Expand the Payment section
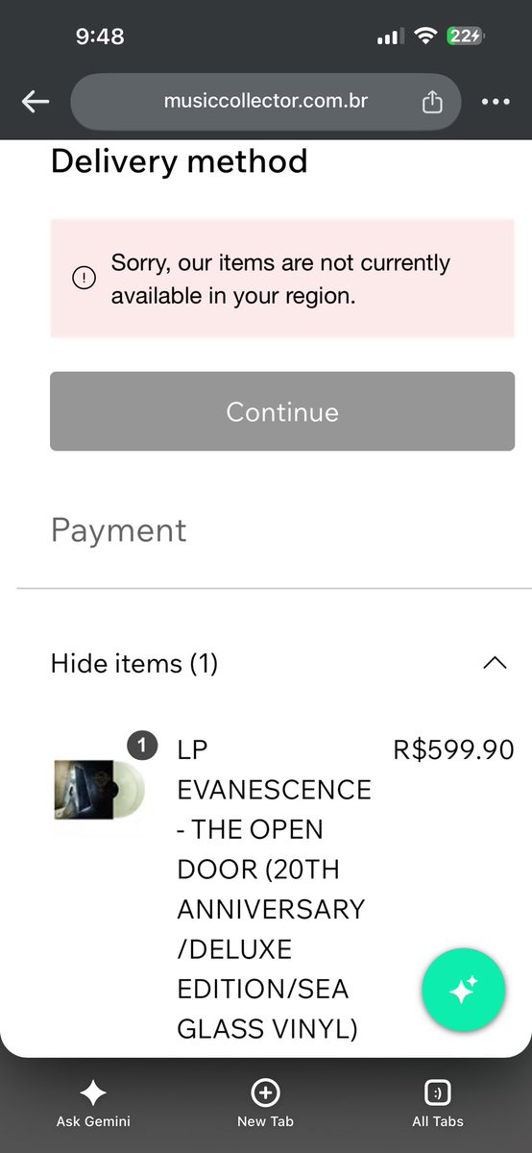 point(119,530)
